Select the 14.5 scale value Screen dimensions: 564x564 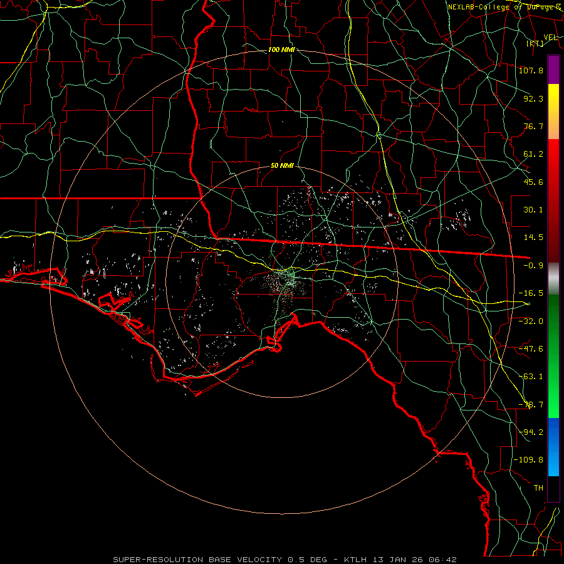pyautogui.click(x=533, y=238)
